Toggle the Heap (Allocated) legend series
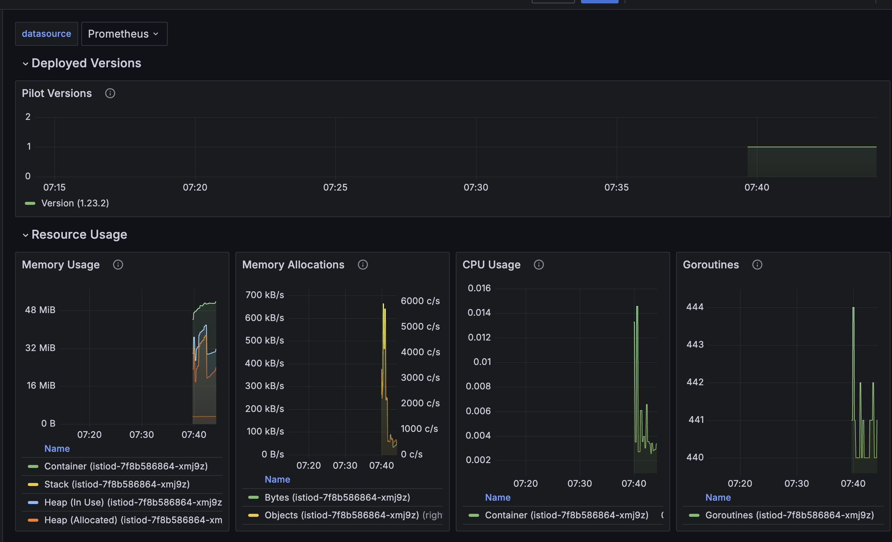Image resolution: width=892 pixels, height=542 pixels. coord(132,520)
